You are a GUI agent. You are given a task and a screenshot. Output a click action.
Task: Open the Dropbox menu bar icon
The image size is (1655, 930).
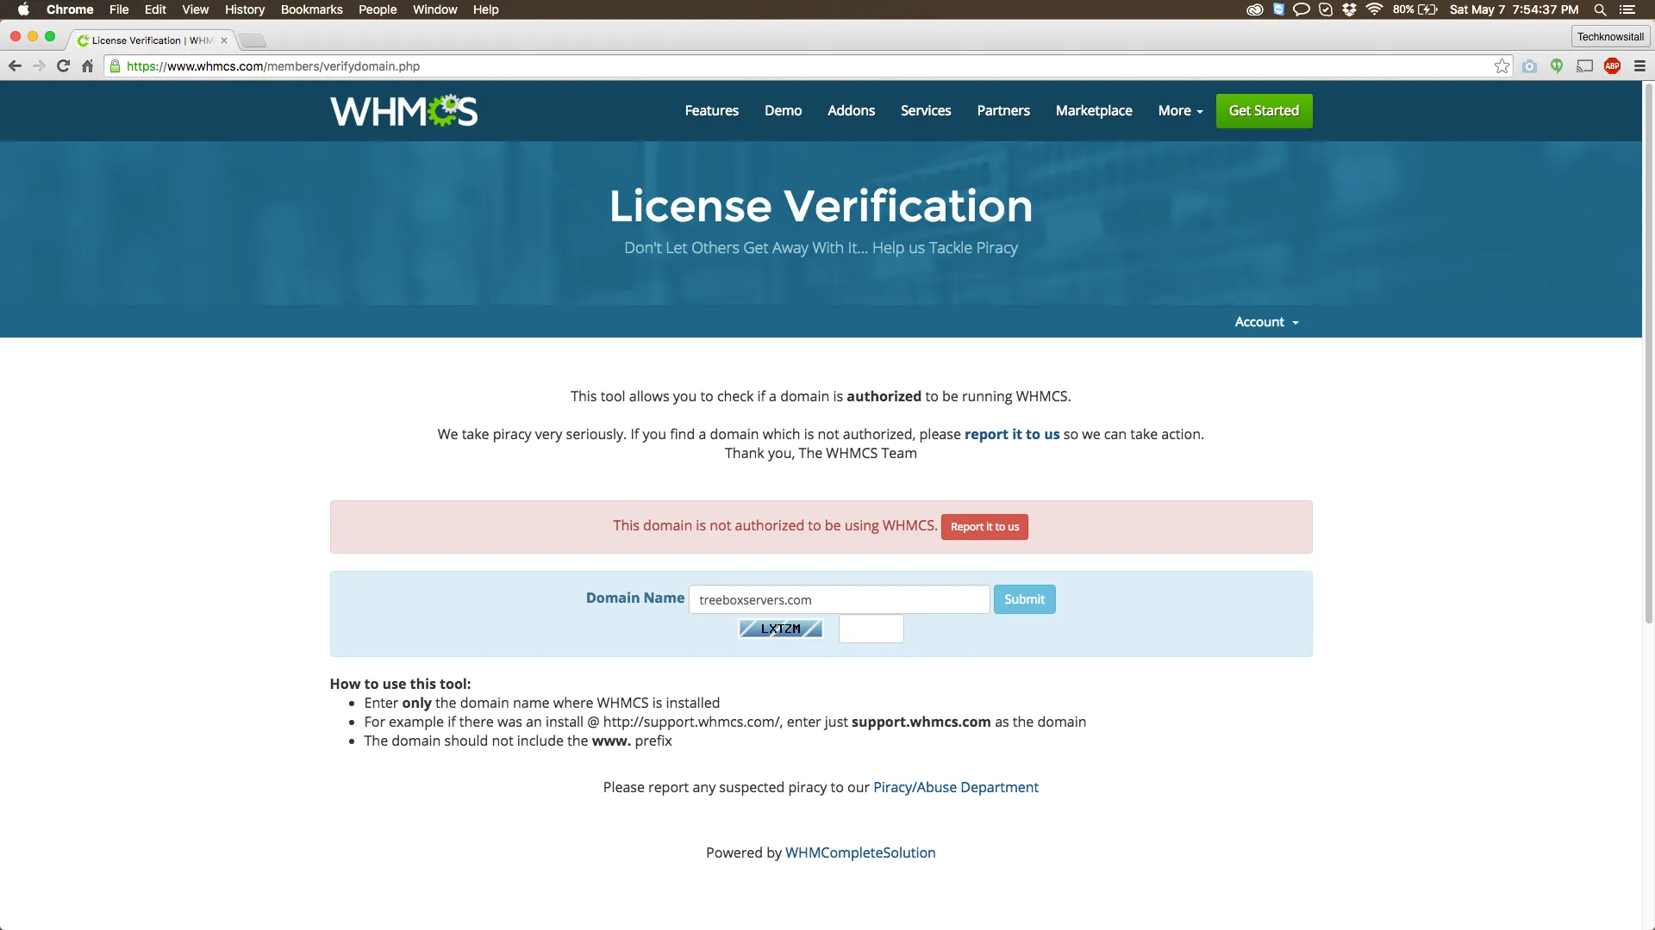click(x=1350, y=9)
